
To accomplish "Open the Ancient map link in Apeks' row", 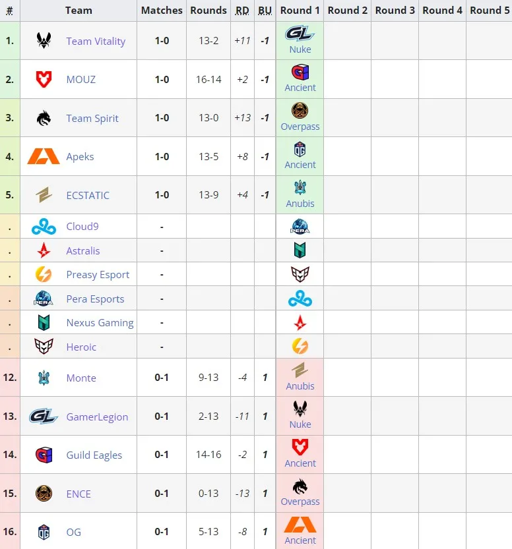I will (x=300, y=165).
